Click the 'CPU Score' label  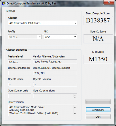(x=98, y=52)
